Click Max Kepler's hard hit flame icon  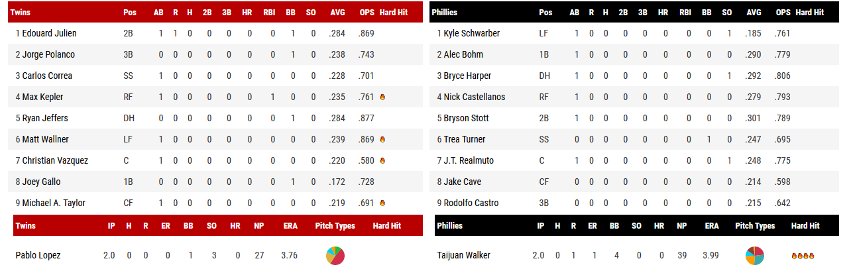382,97
